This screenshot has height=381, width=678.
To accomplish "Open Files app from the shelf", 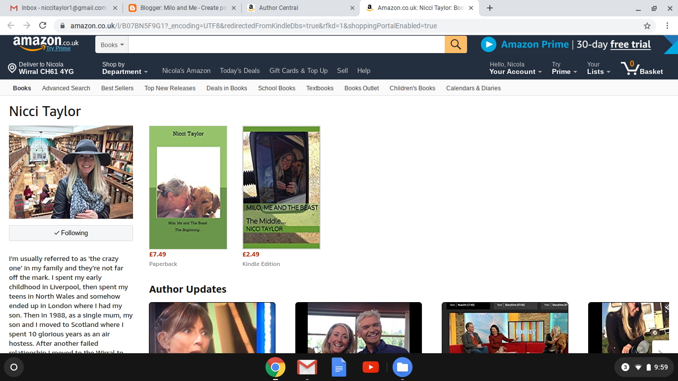I will tap(403, 367).
